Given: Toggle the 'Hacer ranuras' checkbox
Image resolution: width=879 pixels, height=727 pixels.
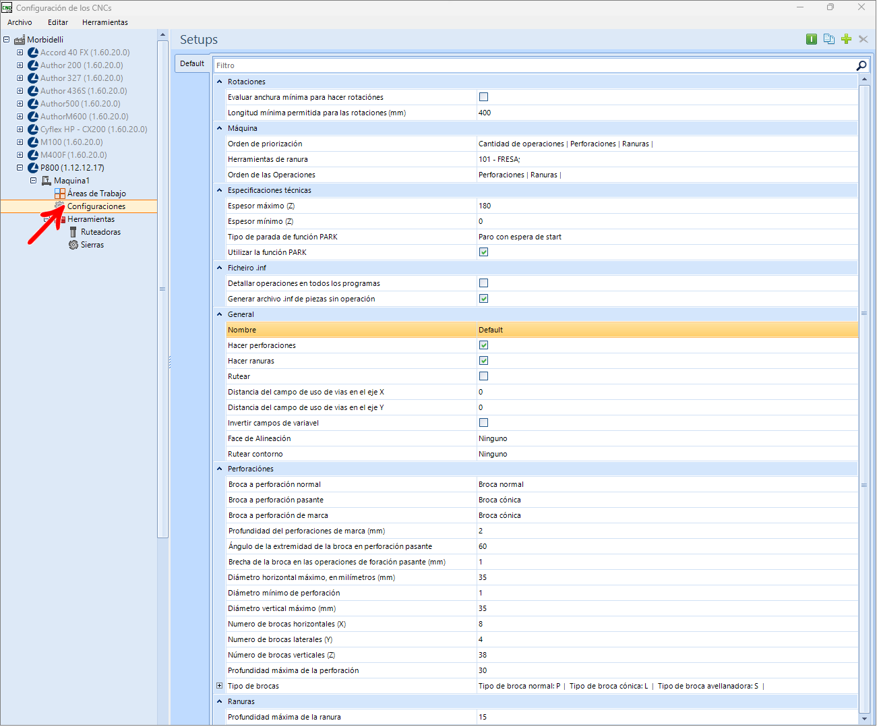Looking at the screenshot, I should pyautogui.click(x=483, y=361).
